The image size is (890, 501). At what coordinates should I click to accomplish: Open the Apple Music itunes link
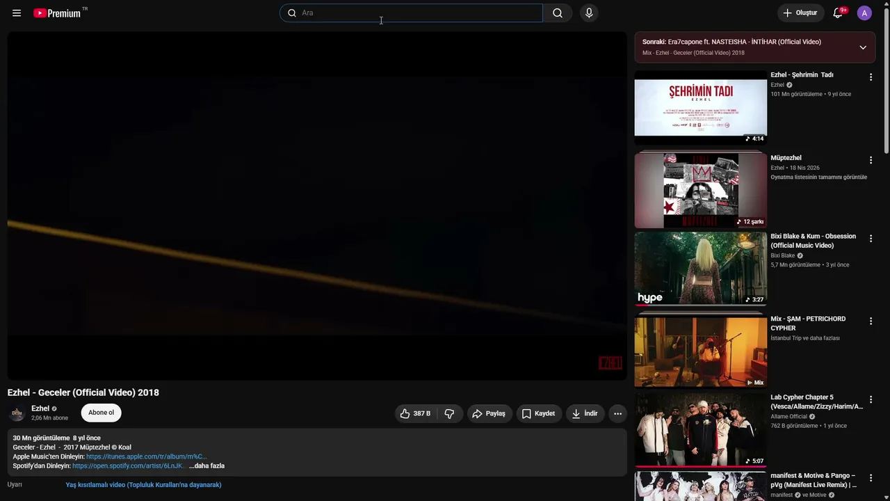(147, 456)
